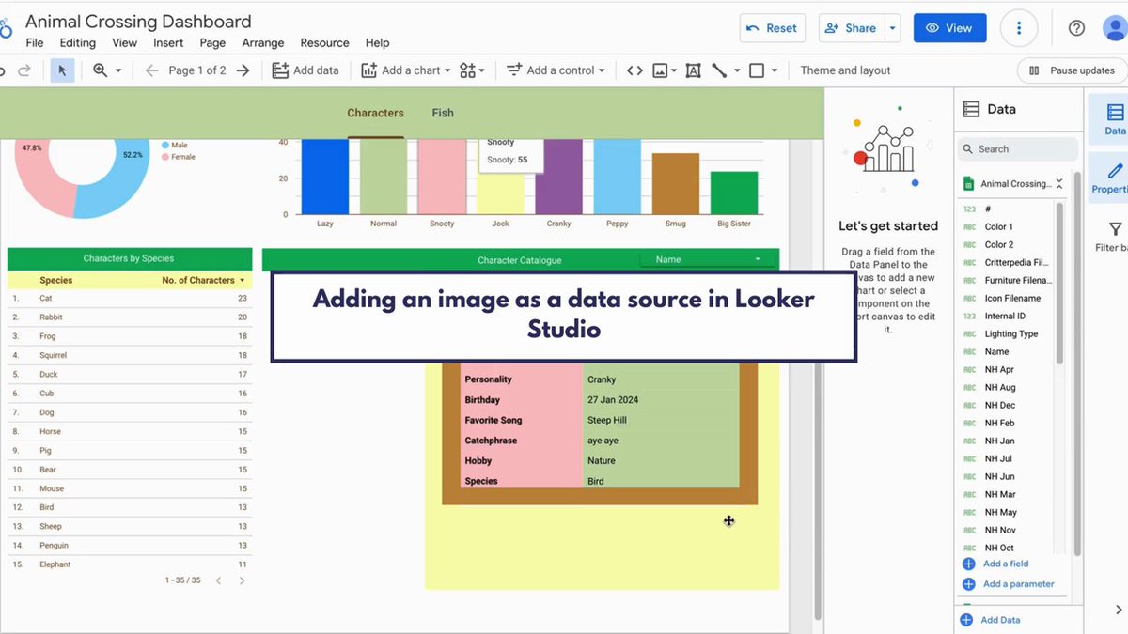Click the blue Lazy bar
The height and width of the screenshot is (634, 1128).
pos(325,177)
